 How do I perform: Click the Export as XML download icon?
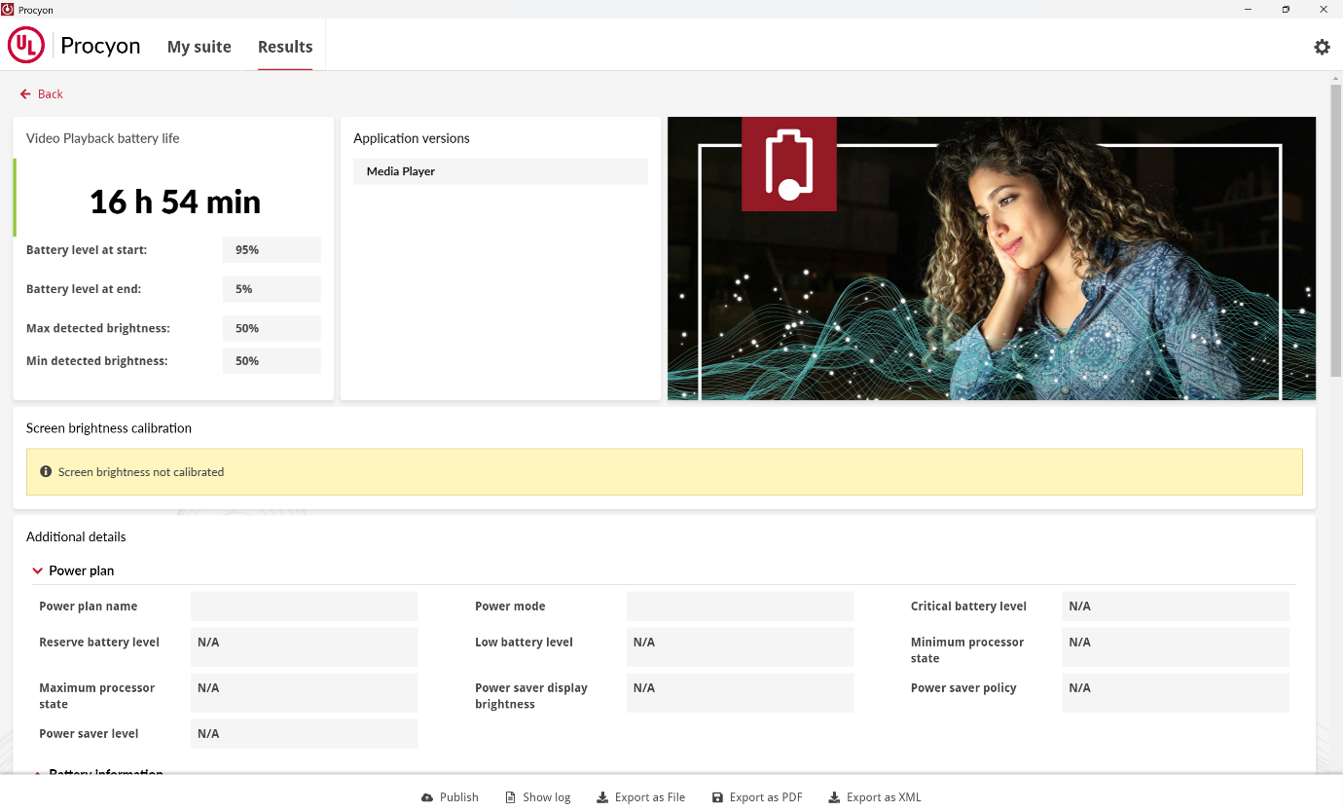coord(834,797)
